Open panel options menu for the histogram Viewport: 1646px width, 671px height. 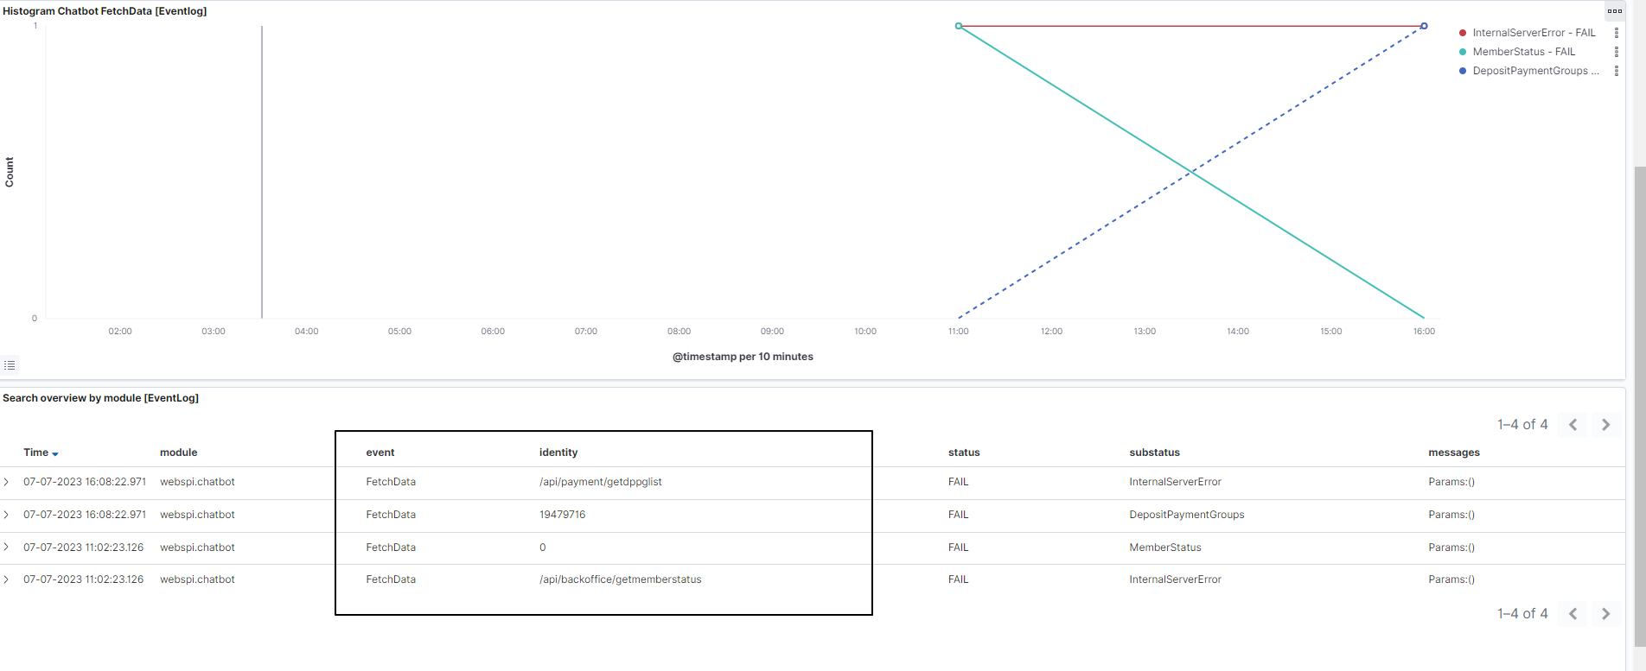pyautogui.click(x=1614, y=11)
